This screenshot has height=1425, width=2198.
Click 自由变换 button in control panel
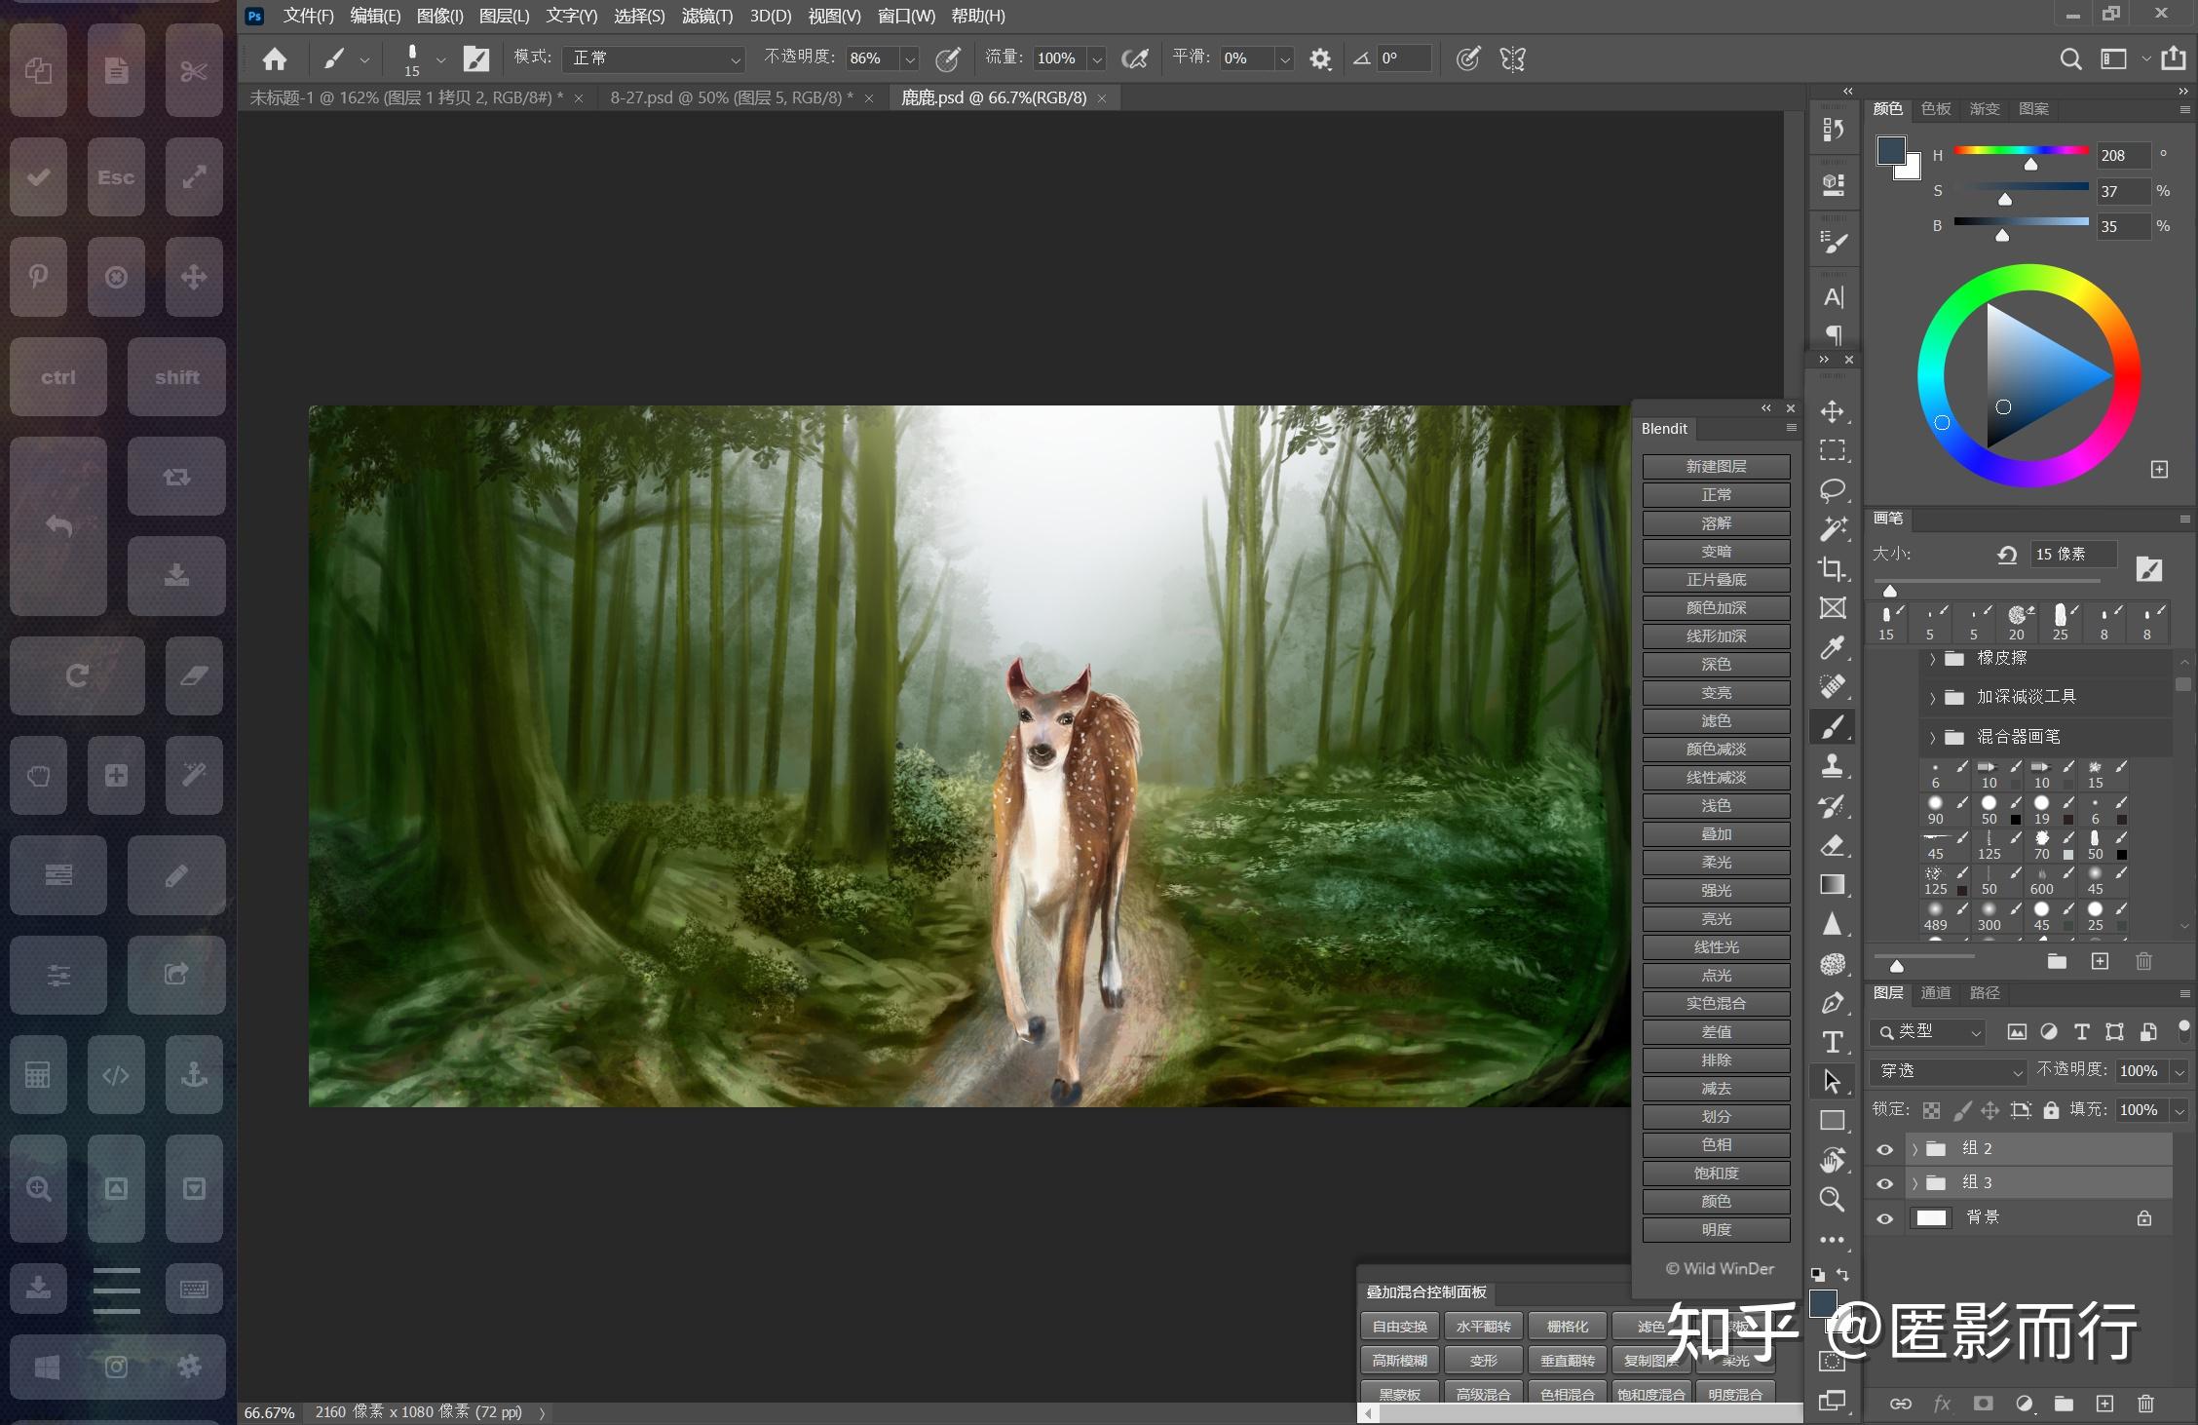[1399, 1327]
